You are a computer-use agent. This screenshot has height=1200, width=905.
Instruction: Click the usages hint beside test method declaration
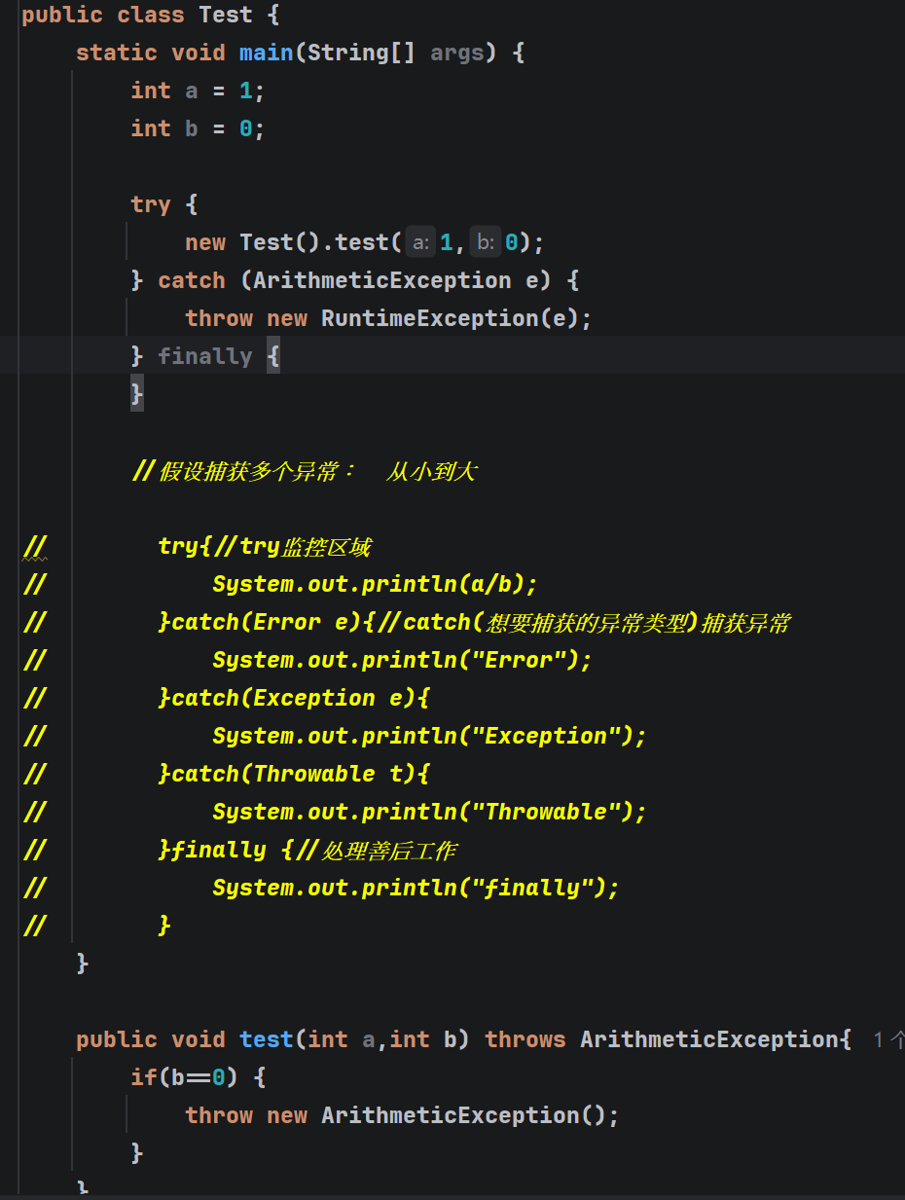(889, 1039)
